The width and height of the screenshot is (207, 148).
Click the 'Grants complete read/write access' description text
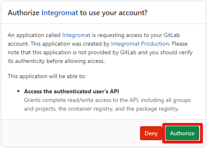tap(107, 104)
